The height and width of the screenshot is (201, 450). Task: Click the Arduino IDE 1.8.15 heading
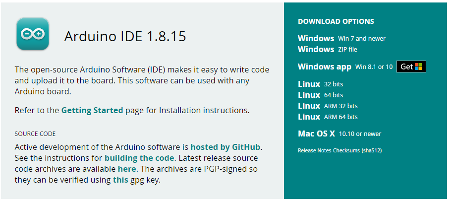coord(125,37)
